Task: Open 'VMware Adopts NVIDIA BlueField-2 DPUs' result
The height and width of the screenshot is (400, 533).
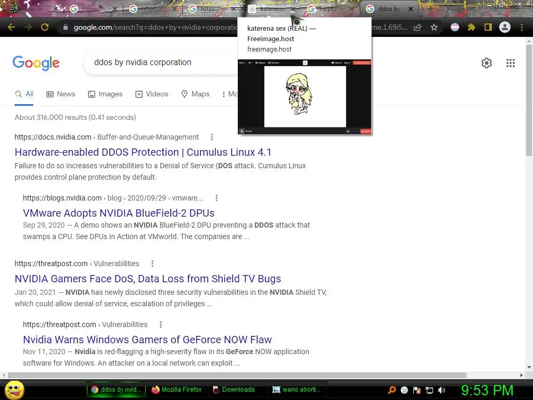Action: (119, 213)
